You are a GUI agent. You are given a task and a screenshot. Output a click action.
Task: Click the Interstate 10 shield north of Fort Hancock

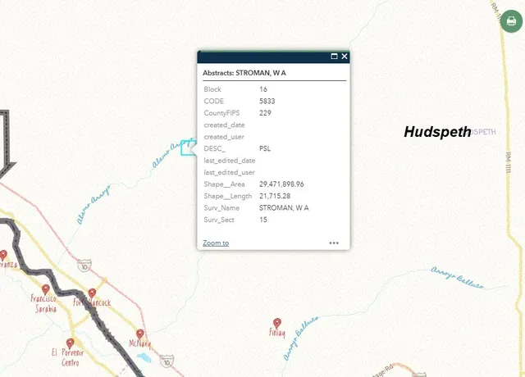click(84, 266)
